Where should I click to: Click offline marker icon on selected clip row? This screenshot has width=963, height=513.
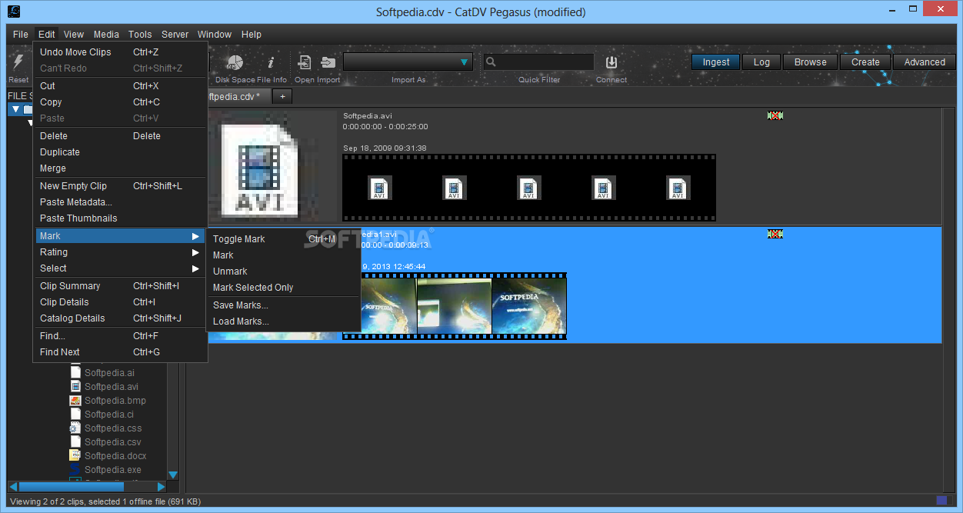point(775,234)
